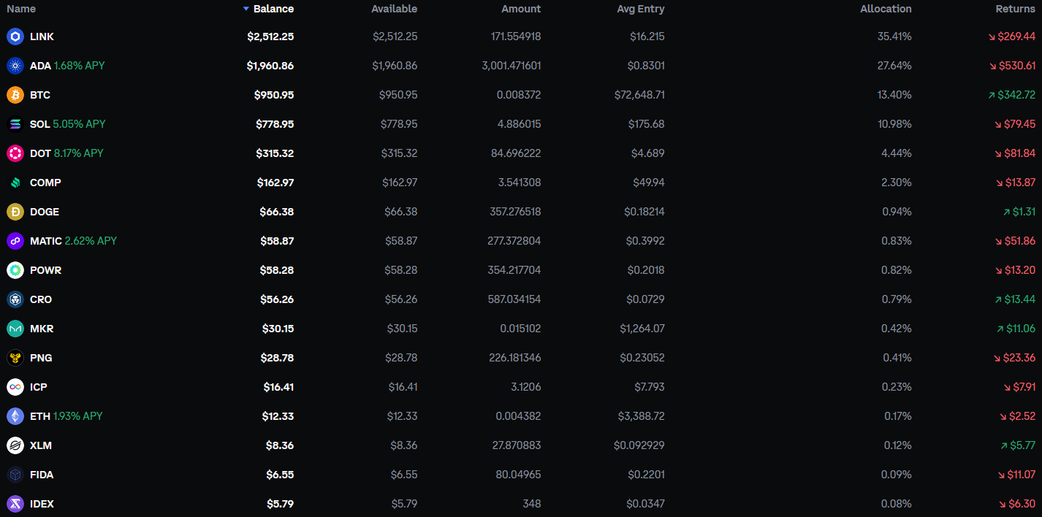Click the CRO Cronos icon
Viewport: 1042px width, 517px height.
click(x=15, y=299)
